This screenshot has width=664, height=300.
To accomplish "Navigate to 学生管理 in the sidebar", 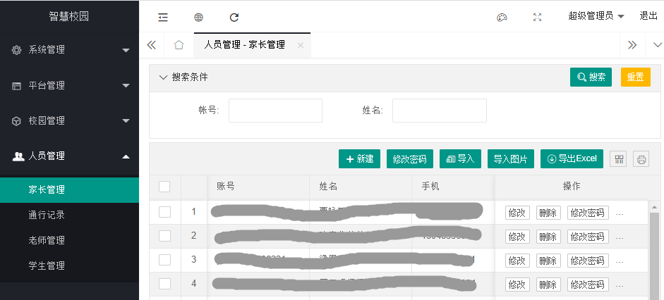I will [x=47, y=265].
